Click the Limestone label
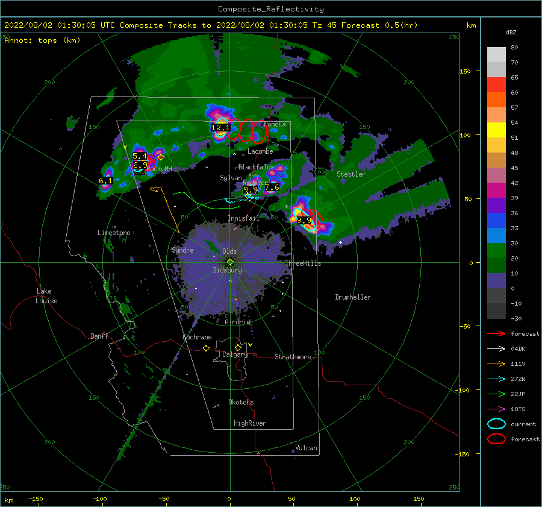The height and width of the screenshot is (507, 542). [x=114, y=233]
